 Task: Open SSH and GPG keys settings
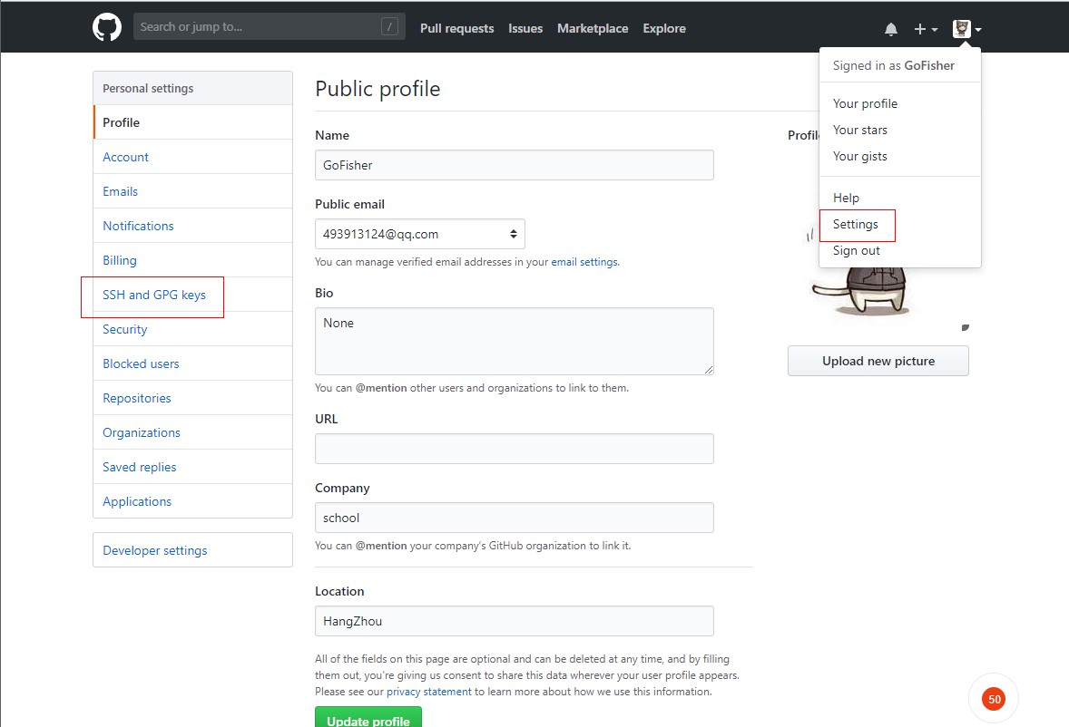click(154, 295)
